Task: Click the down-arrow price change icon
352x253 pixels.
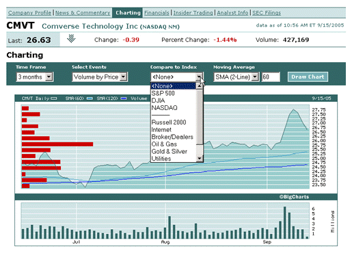Action: point(71,38)
